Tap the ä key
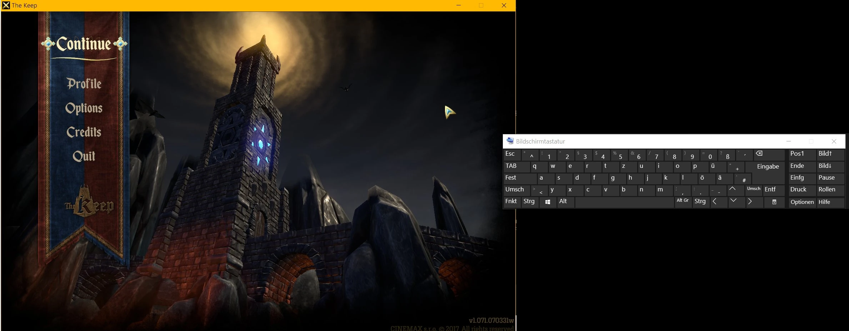The width and height of the screenshot is (849, 331). click(x=724, y=178)
